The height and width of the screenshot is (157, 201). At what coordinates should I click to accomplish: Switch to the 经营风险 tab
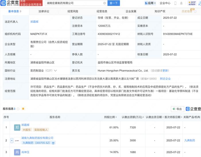(73, 11)
